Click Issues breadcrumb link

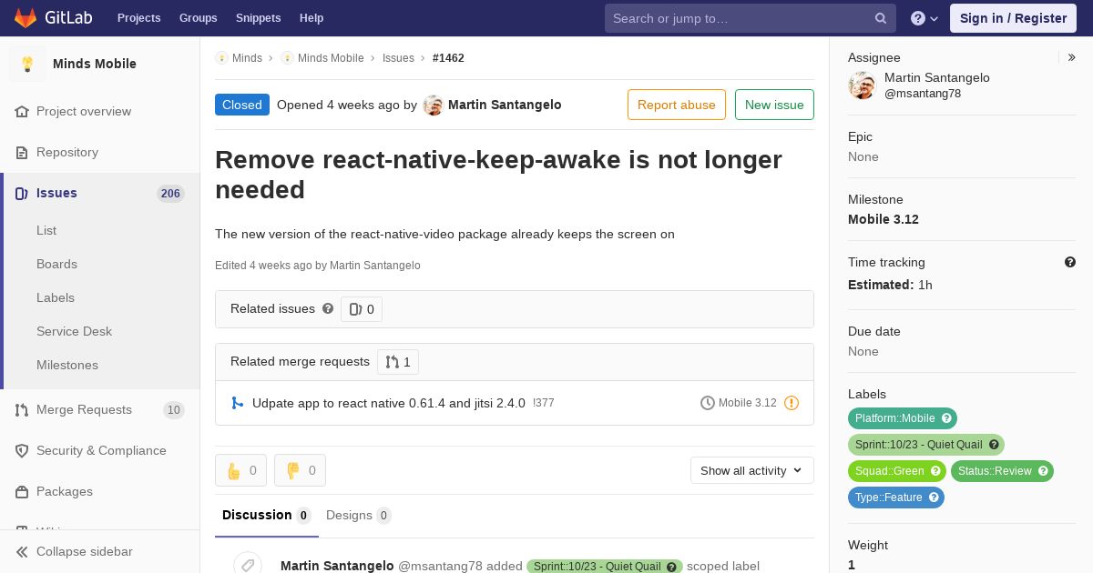tap(398, 57)
